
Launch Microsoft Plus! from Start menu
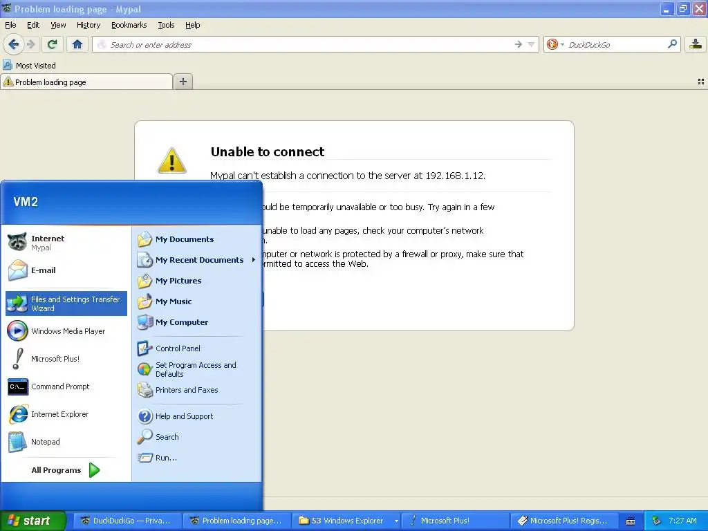[66, 359]
